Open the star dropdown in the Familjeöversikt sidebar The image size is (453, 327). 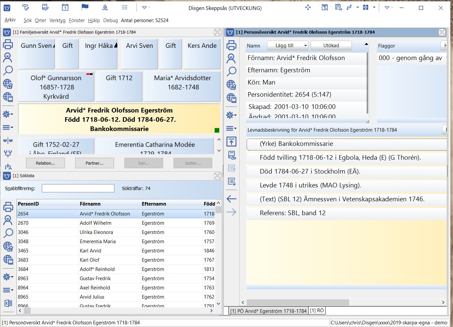click(x=8, y=114)
